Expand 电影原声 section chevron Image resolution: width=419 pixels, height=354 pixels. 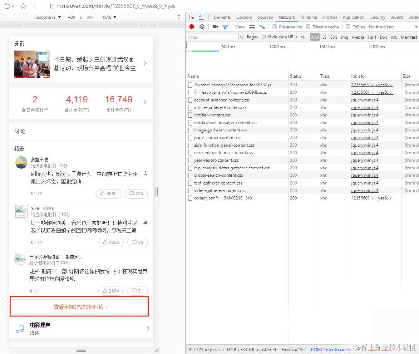tap(148, 329)
